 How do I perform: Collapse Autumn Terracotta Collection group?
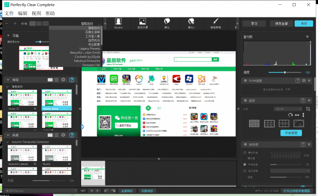(7, 142)
